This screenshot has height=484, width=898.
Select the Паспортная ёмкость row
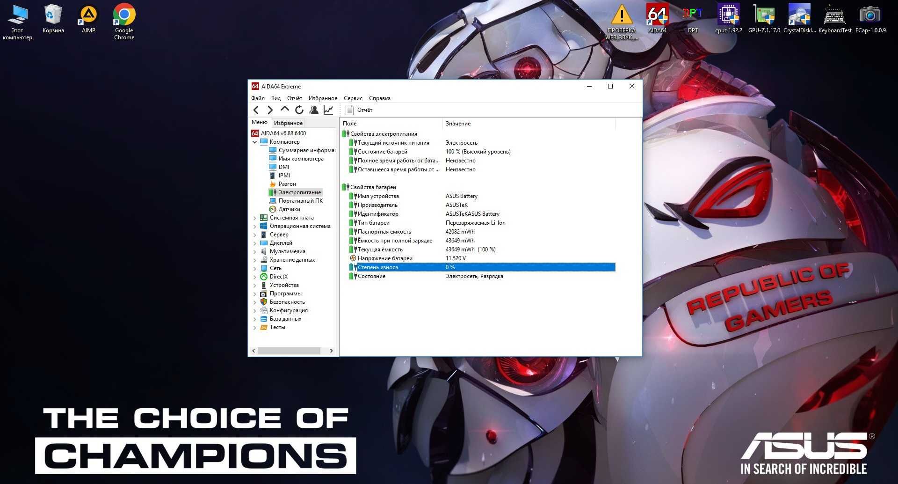point(482,232)
